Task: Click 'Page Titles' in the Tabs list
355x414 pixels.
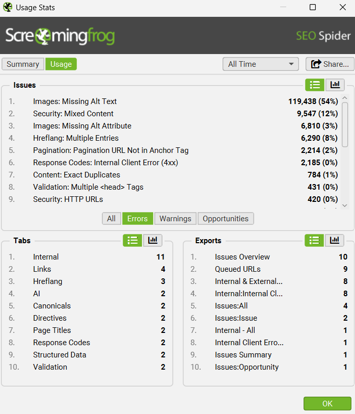Action: point(52,330)
